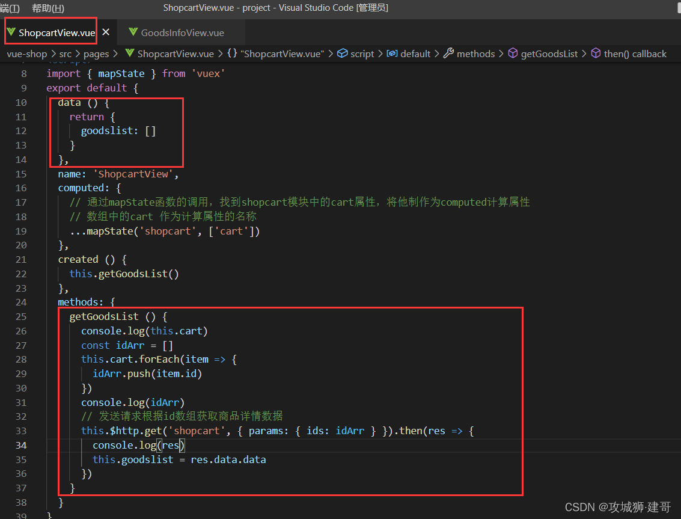Select default in the breadcrumb
The height and width of the screenshot is (519, 681).
[x=415, y=54]
